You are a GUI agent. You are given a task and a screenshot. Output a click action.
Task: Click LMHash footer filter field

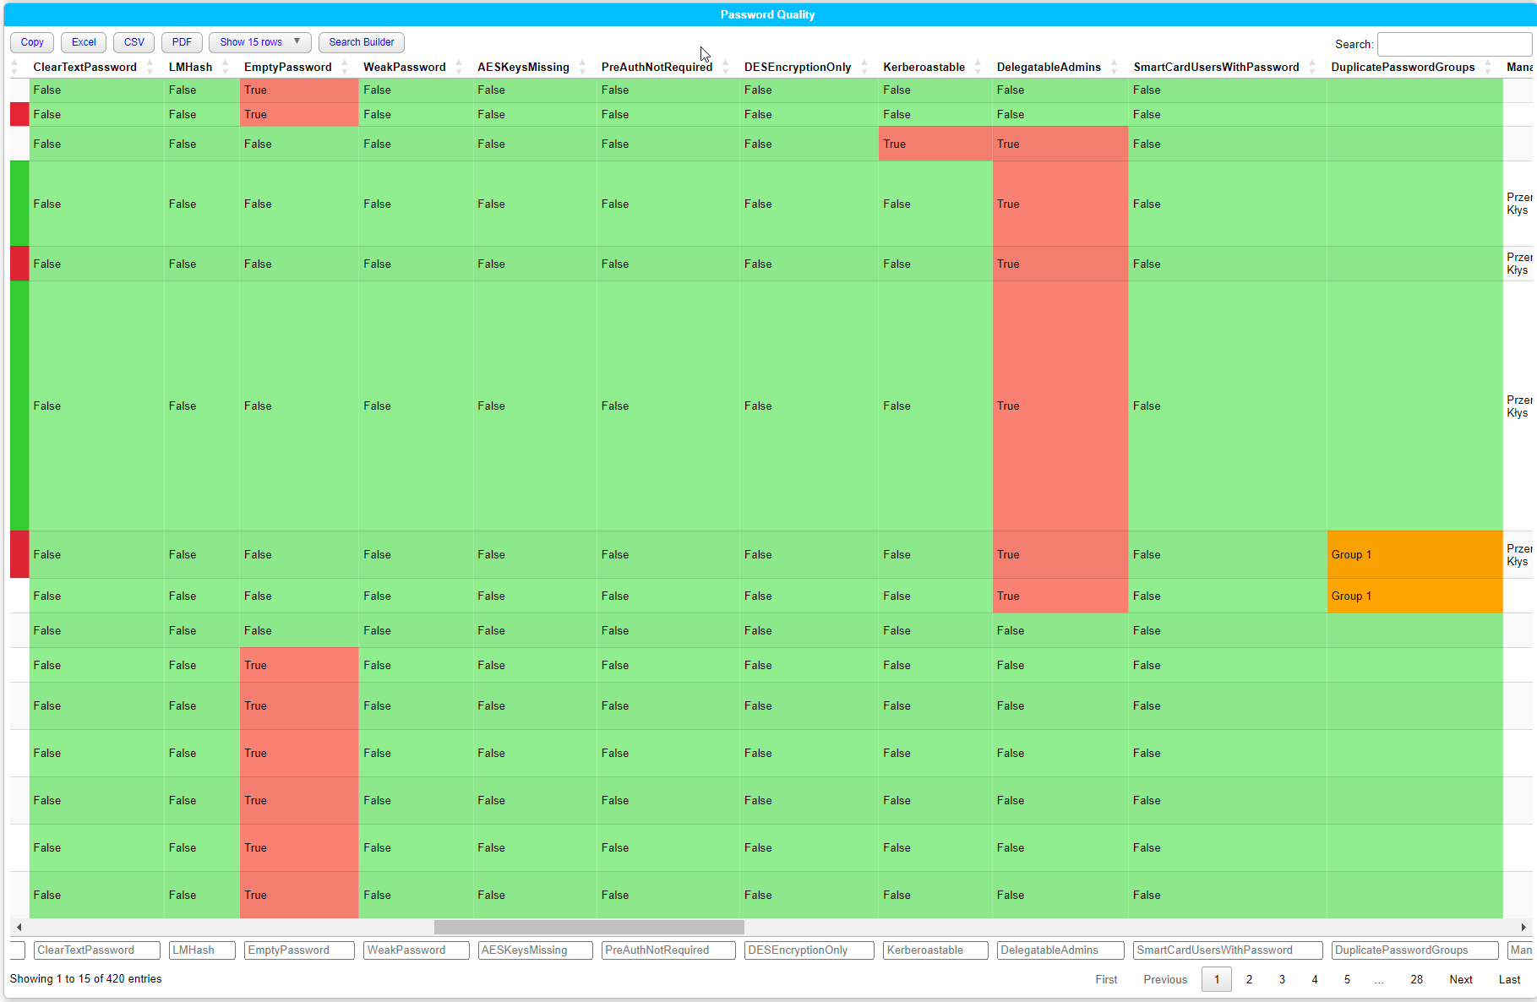202,950
